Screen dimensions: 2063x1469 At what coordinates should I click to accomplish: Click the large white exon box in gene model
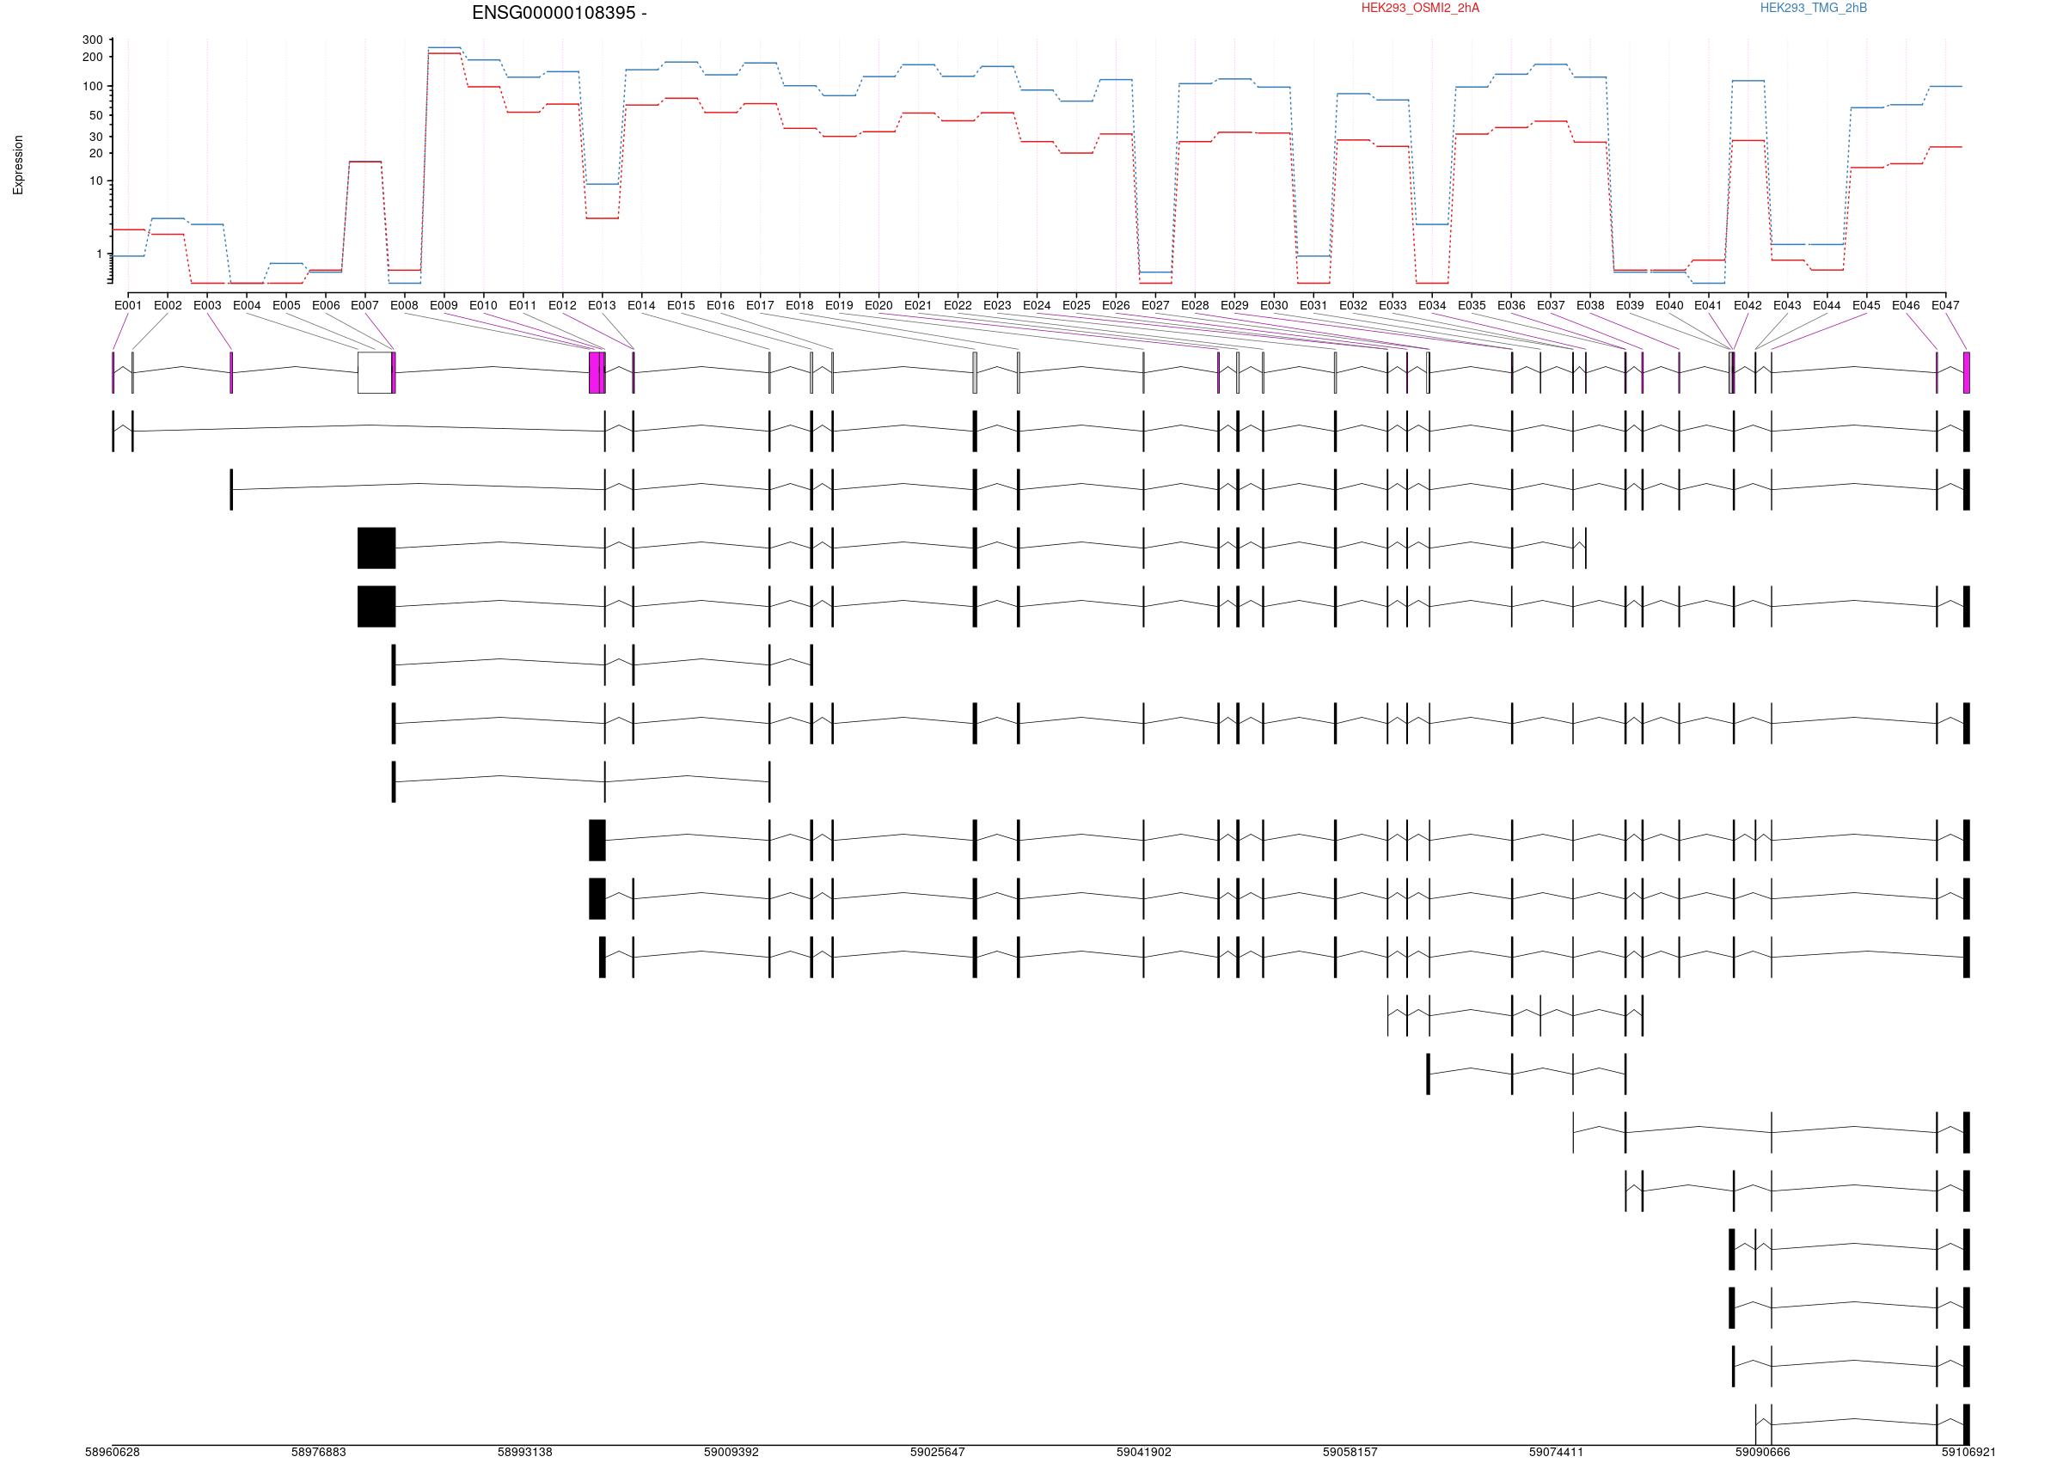click(x=375, y=373)
